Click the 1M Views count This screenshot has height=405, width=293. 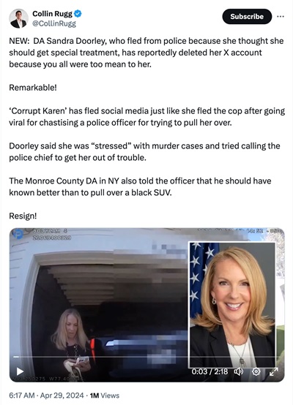point(105,395)
